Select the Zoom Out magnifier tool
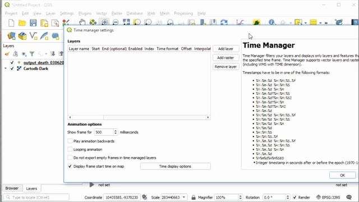Image resolution: width=359 pixels, height=202 pixels. tap(116, 22)
